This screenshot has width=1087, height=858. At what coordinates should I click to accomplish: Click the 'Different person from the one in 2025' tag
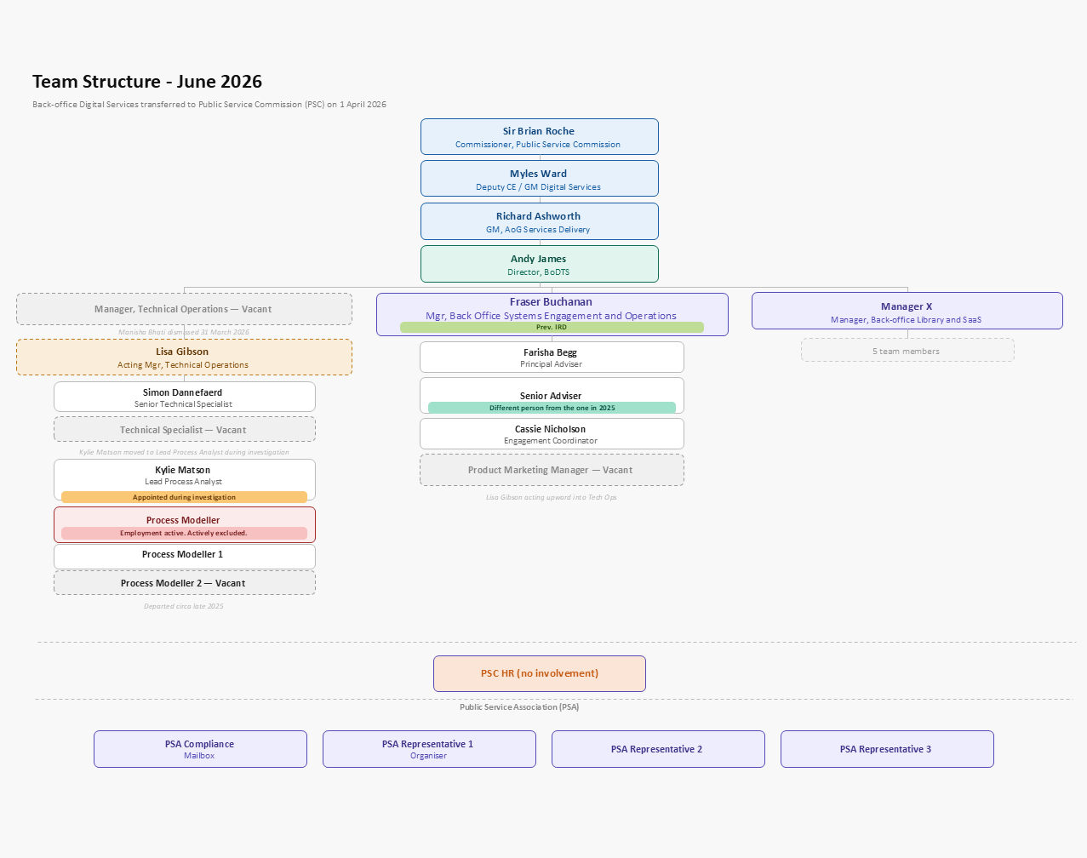click(x=552, y=408)
